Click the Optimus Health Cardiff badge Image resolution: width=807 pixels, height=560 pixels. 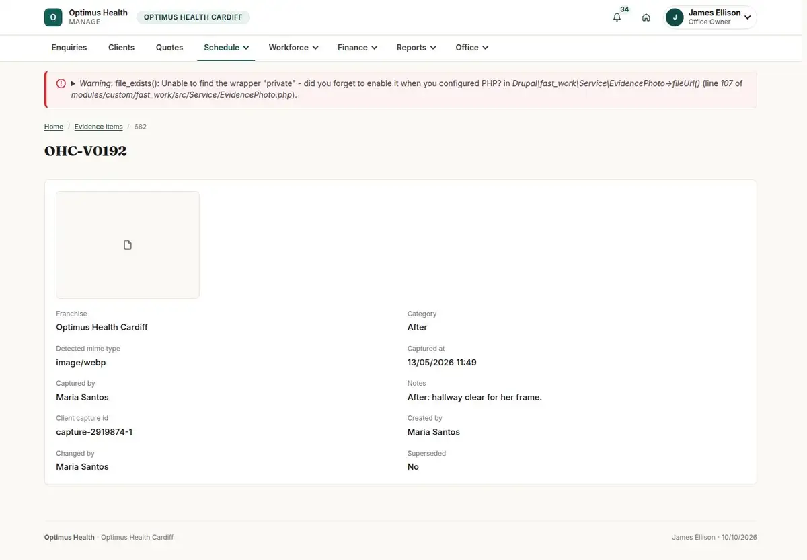[x=193, y=17]
